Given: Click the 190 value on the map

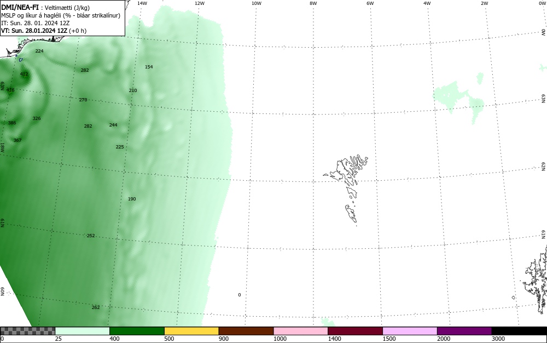Looking at the screenshot, I should pos(132,199).
